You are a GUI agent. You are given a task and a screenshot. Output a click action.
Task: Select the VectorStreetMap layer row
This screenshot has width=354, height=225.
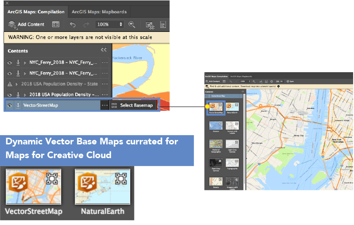tap(53, 105)
